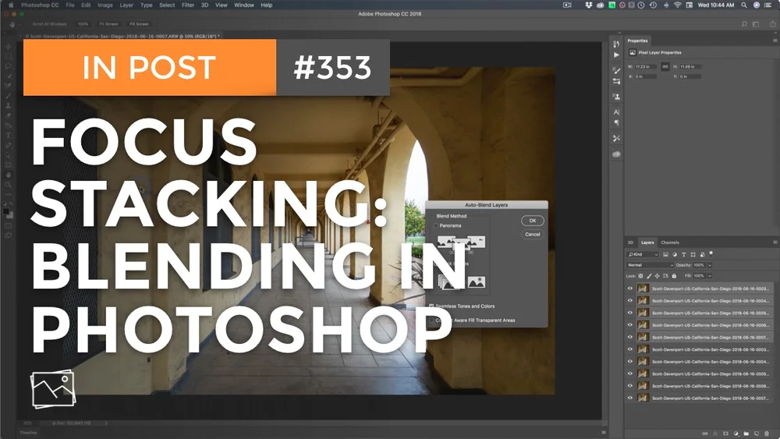The width and height of the screenshot is (780, 439).
Task: Click the foreground color swatch
Action: click(6, 211)
